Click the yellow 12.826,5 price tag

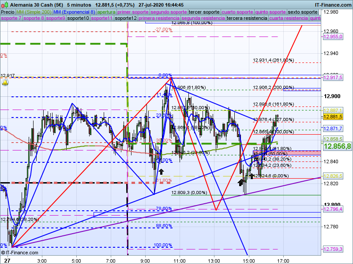point(333,176)
